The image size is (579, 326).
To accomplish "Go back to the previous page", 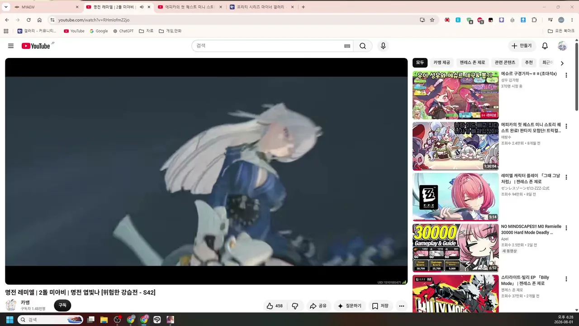I will 7,20.
